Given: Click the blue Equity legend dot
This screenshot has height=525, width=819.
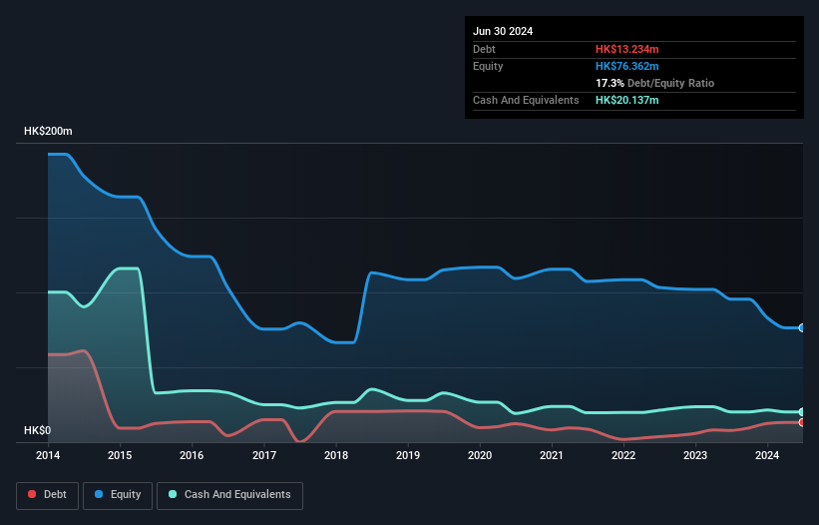Looking at the screenshot, I should tap(100, 494).
